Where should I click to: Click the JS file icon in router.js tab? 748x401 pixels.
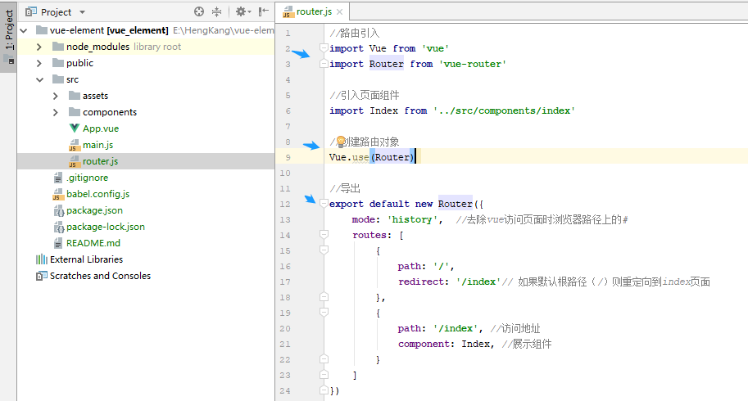click(x=288, y=12)
